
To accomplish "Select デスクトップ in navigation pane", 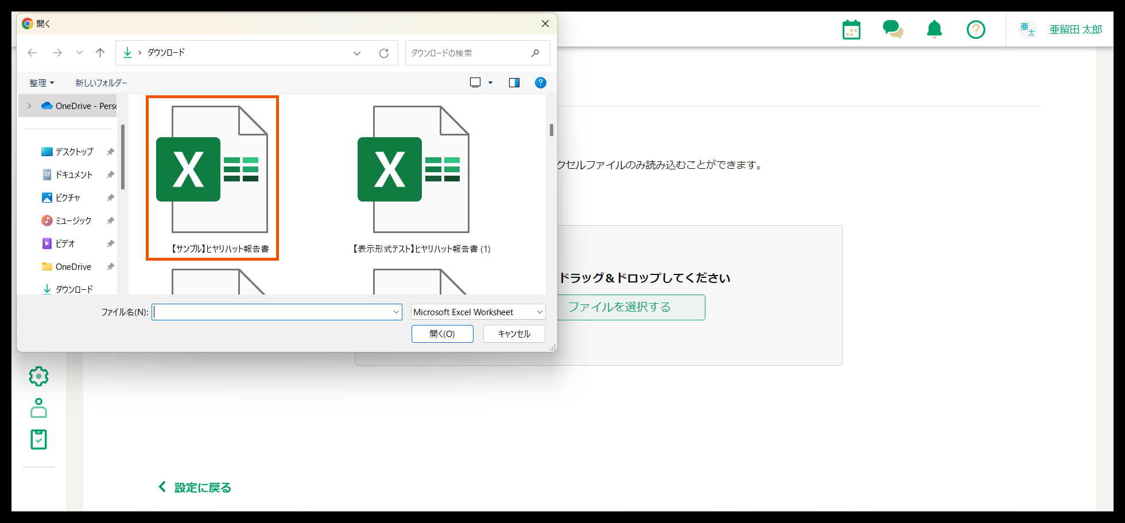I will (x=74, y=152).
